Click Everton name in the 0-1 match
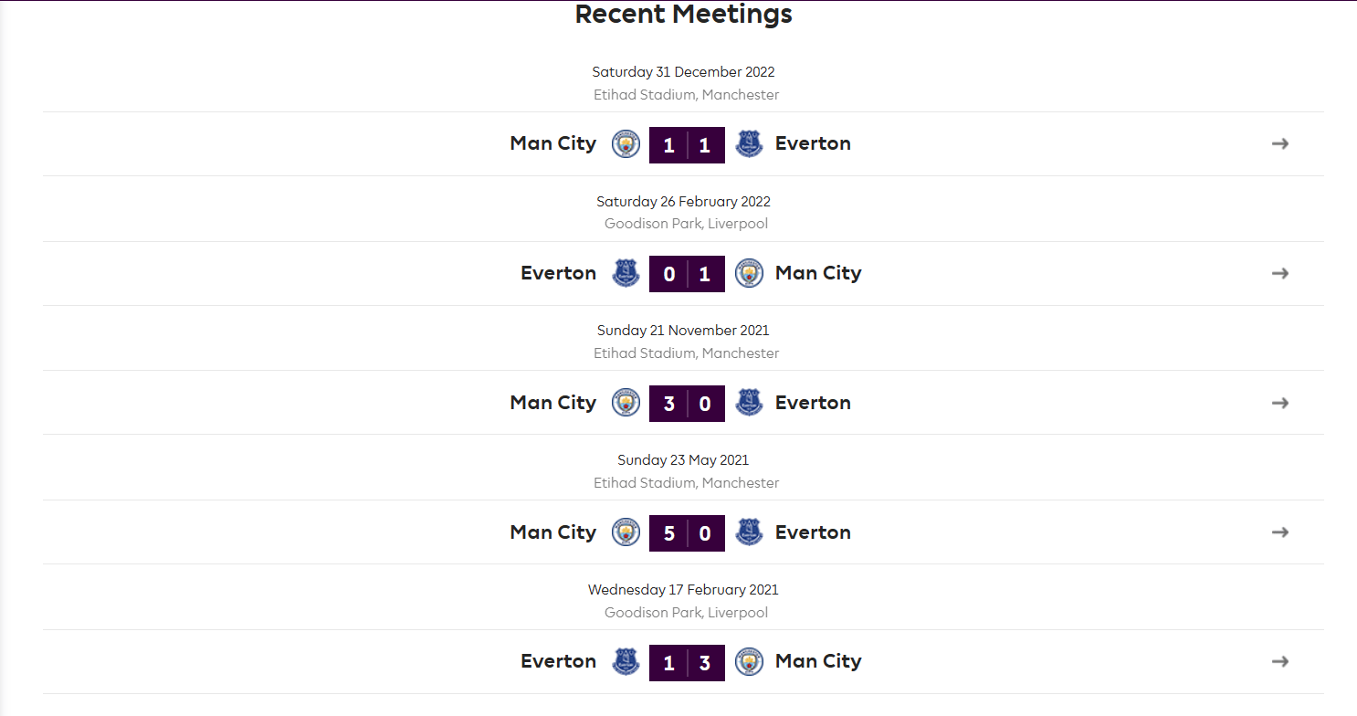This screenshot has height=716, width=1357. (558, 273)
